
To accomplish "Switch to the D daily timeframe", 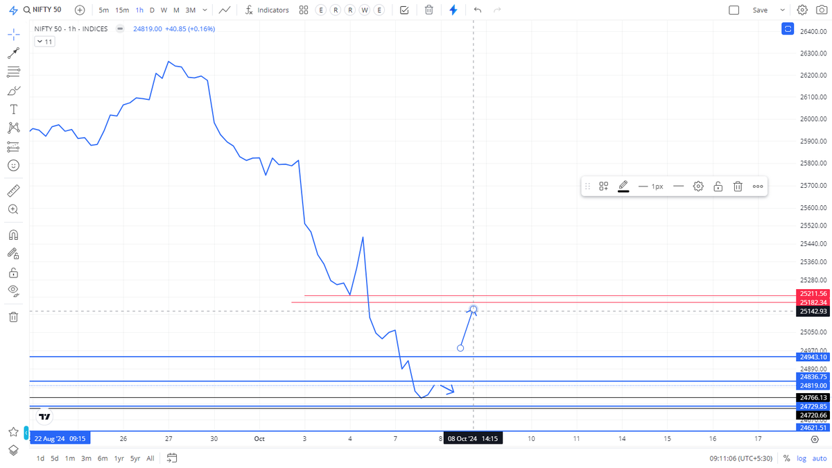I will tap(152, 10).
